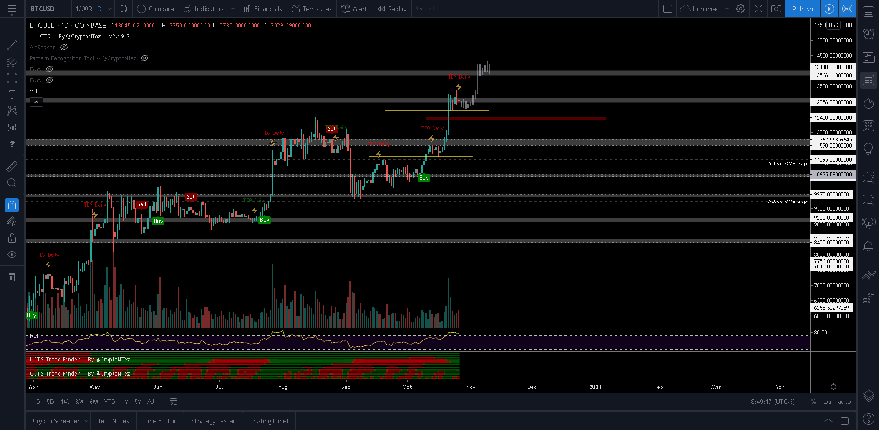879x430 pixels.
Task: Set chart range to 3M
Action: tap(79, 402)
